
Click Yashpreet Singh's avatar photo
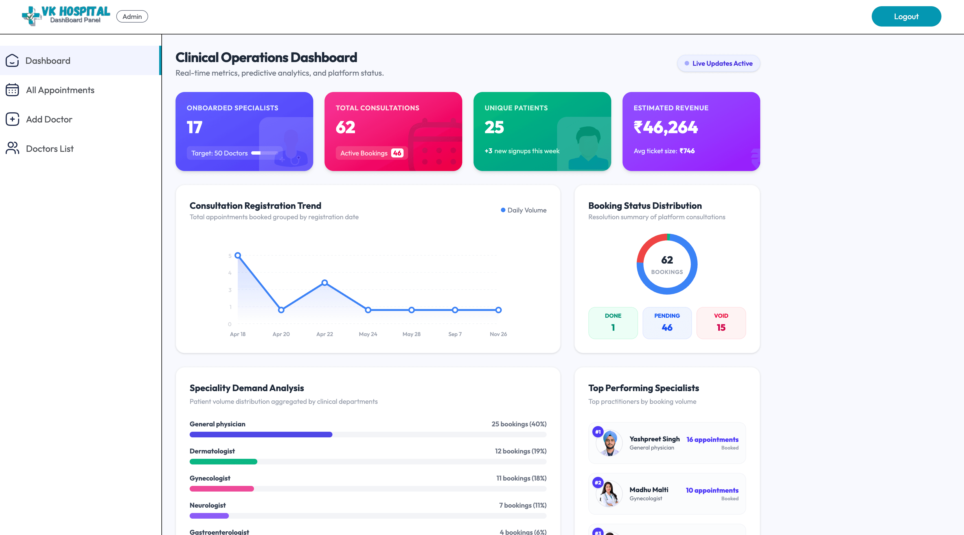click(x=610, y=443)
